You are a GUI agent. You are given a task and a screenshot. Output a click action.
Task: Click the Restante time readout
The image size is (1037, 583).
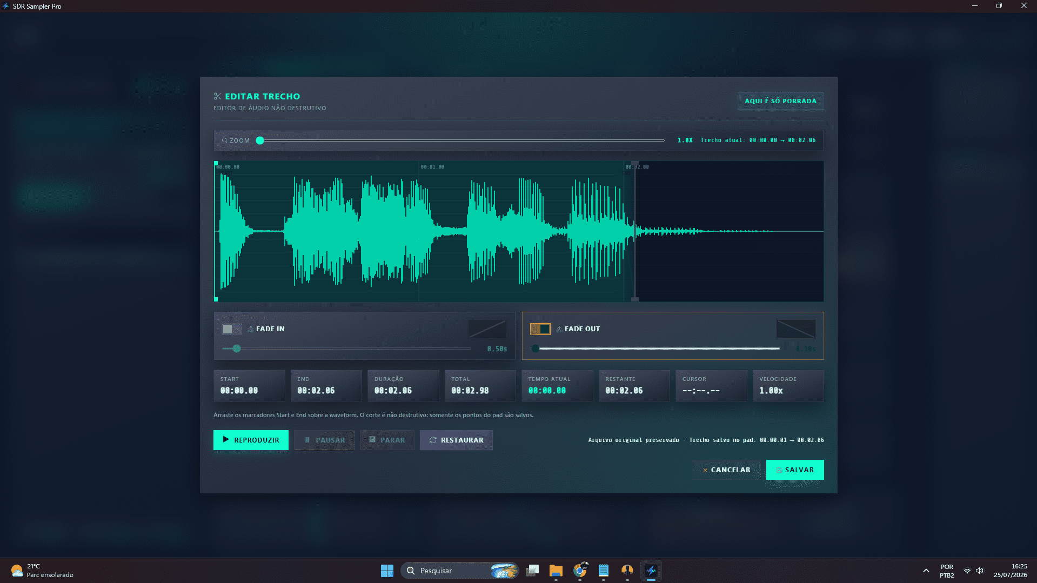tap(634, 386)
